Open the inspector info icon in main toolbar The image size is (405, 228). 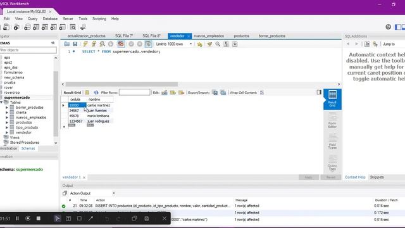[x=16, y=27]
